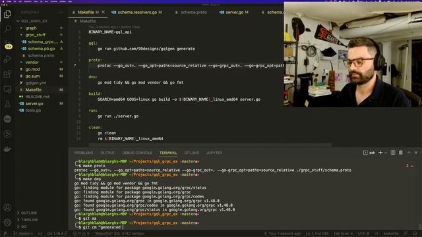Screen dimensions: 422x237
Task: Open the Run and Debug view
Action: pyautogui.click(x=7, y=59)
